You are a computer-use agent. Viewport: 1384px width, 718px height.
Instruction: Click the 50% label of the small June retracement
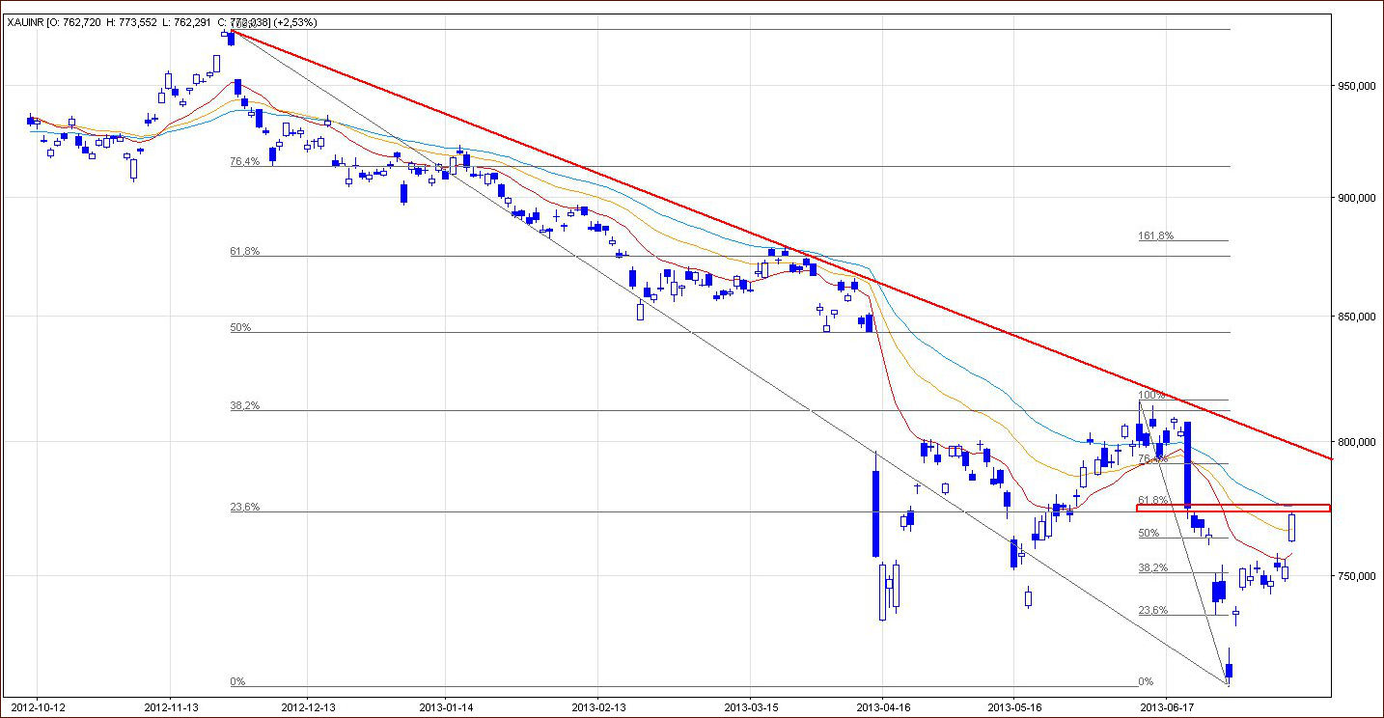pos(1149,533)
